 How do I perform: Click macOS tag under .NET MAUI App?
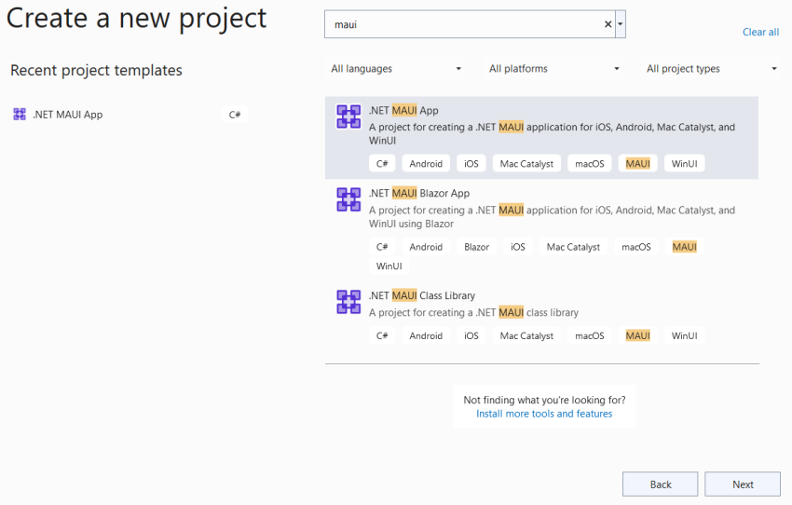590,164
